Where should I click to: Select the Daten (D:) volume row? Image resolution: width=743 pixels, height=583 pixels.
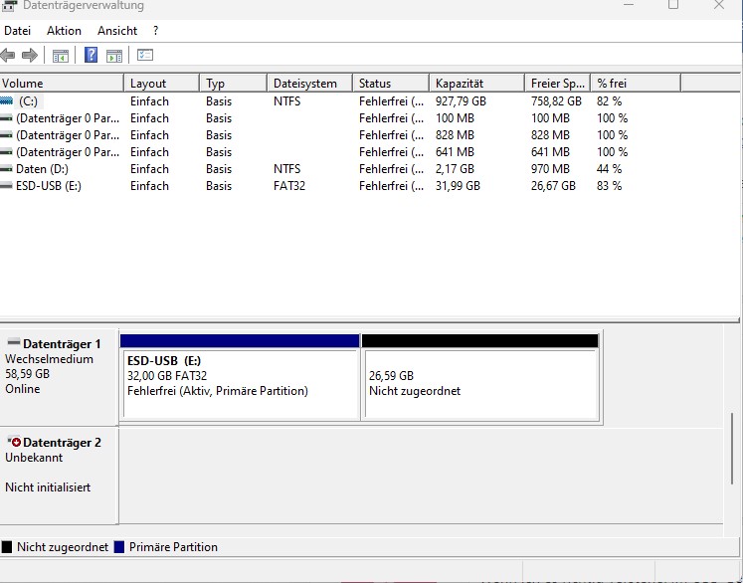pyautogui.click(x=340, y=169)
